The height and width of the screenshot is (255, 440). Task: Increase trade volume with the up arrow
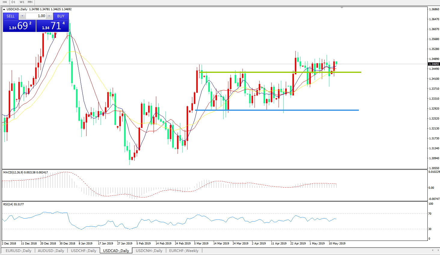tap(49, 16)
